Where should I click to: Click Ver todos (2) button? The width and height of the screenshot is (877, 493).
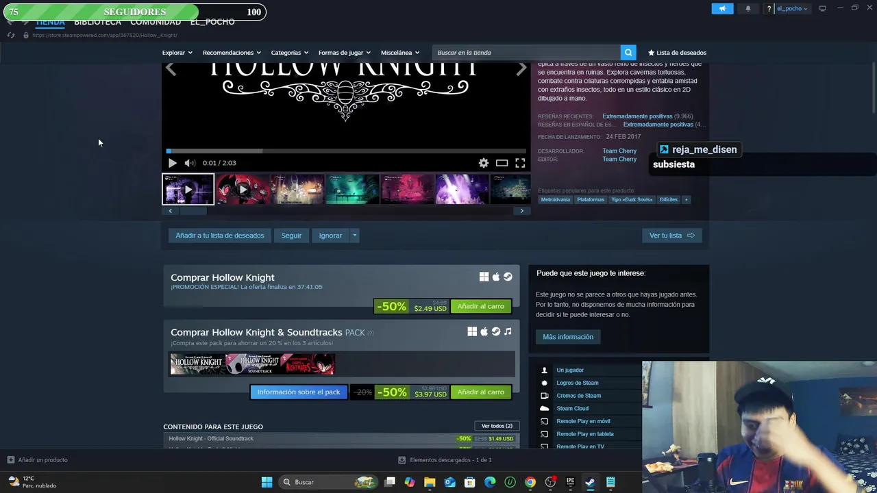497,426
